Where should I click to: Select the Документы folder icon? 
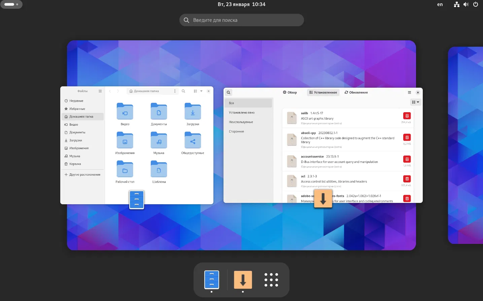pyautogui.click(x=159, y=112)
